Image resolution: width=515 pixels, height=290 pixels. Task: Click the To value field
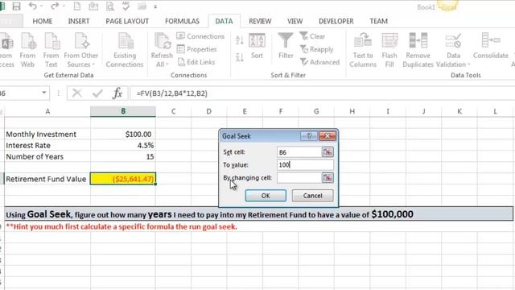(x=305, y=164)
